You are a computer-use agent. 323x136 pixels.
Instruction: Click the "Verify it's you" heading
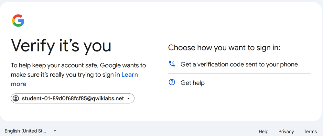(x=61, y=46)
